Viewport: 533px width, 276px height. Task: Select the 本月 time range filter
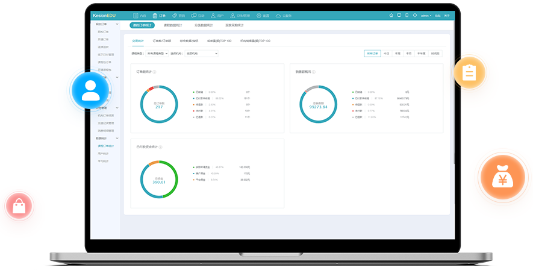(408, 54)
